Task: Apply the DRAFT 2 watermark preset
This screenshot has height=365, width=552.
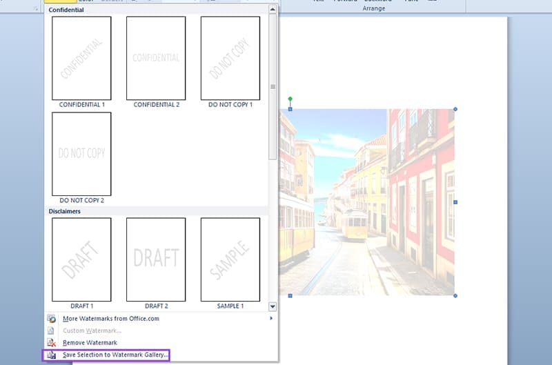Action: point(156,259)
